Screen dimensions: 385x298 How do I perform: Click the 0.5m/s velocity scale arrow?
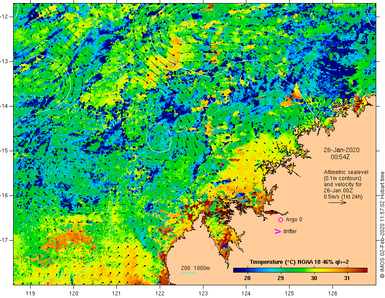338,202
